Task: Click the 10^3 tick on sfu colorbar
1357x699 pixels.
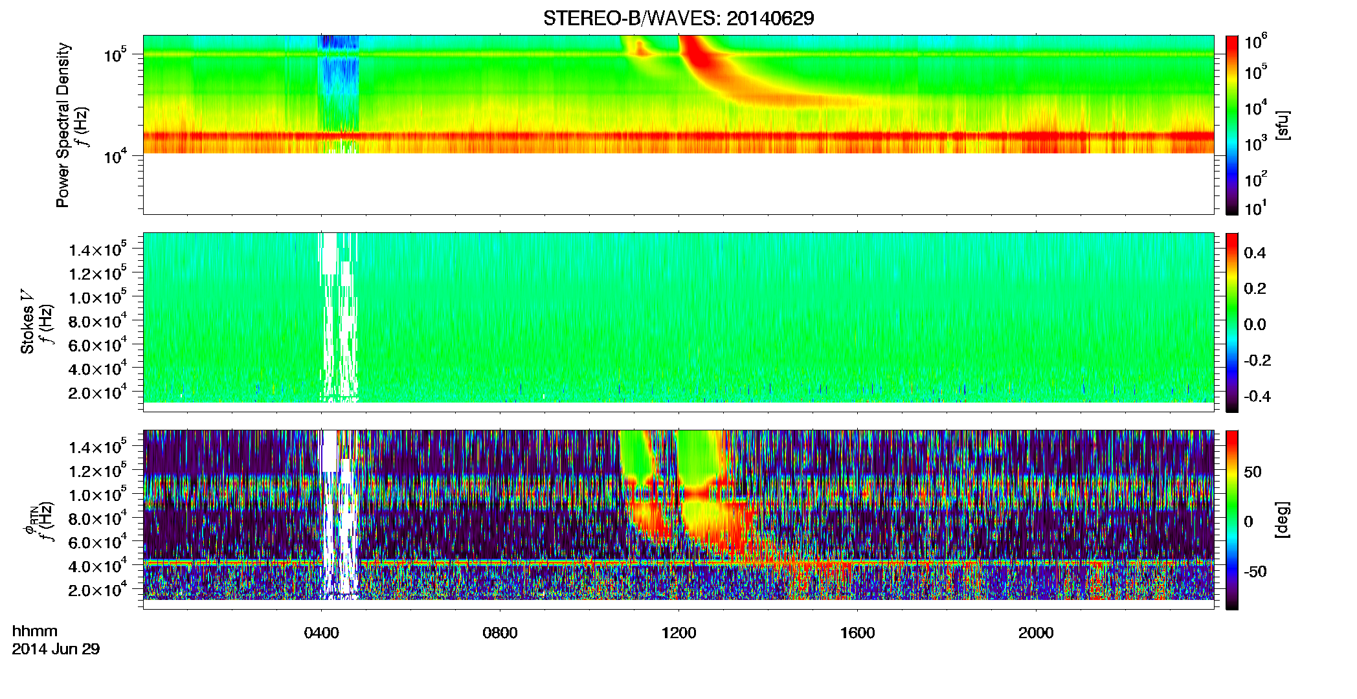Action: pos(1256,143)
